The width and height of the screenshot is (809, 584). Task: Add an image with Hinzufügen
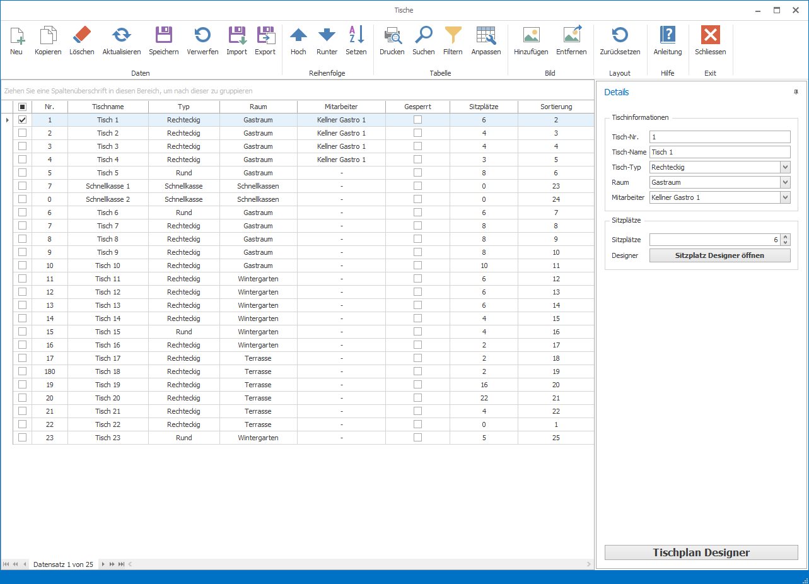531,36
